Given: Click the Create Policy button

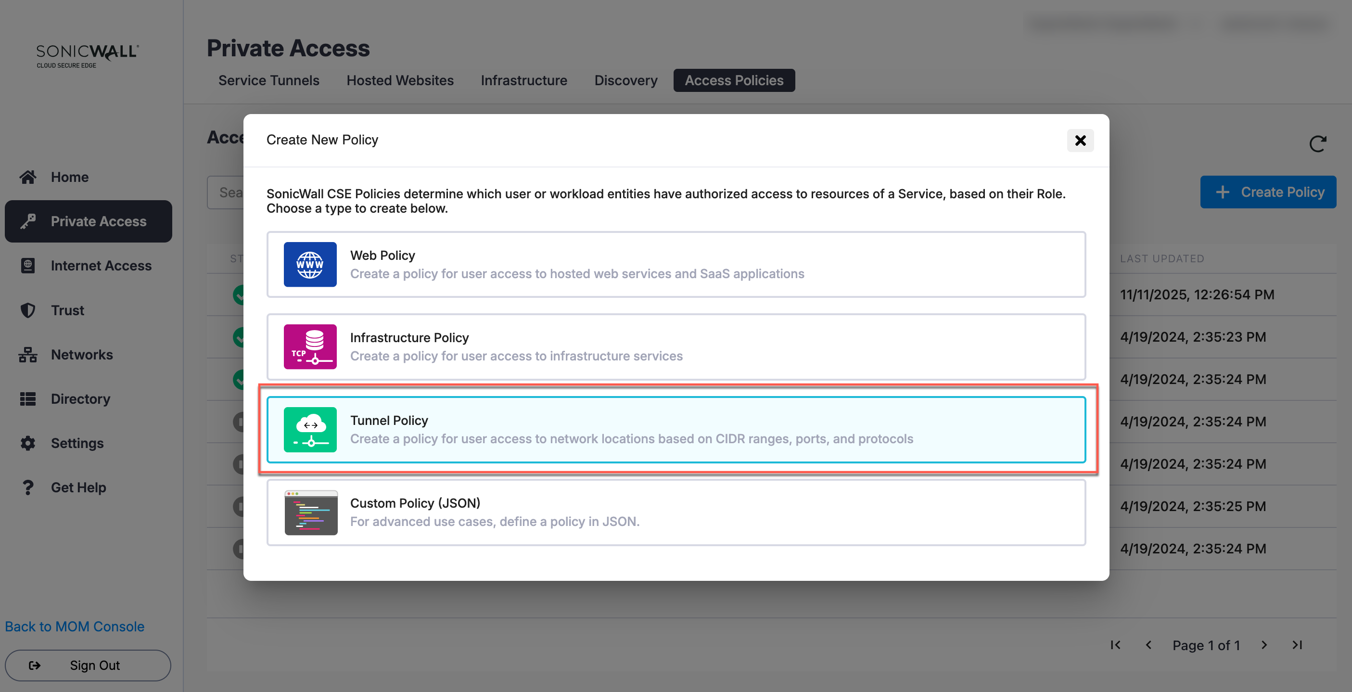Looking at the screenshot, I should (x=1268, y=192).
